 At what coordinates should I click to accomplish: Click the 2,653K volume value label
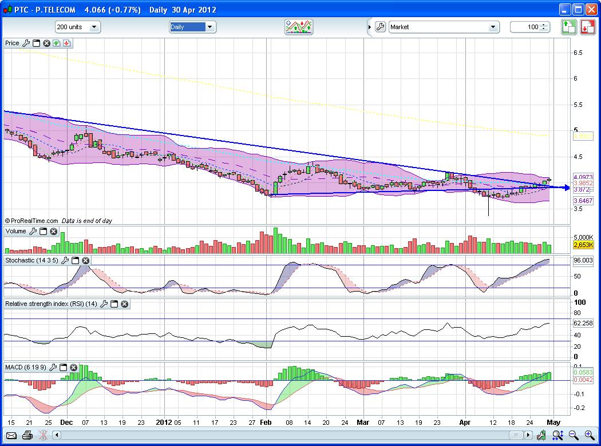click(583, 245)
